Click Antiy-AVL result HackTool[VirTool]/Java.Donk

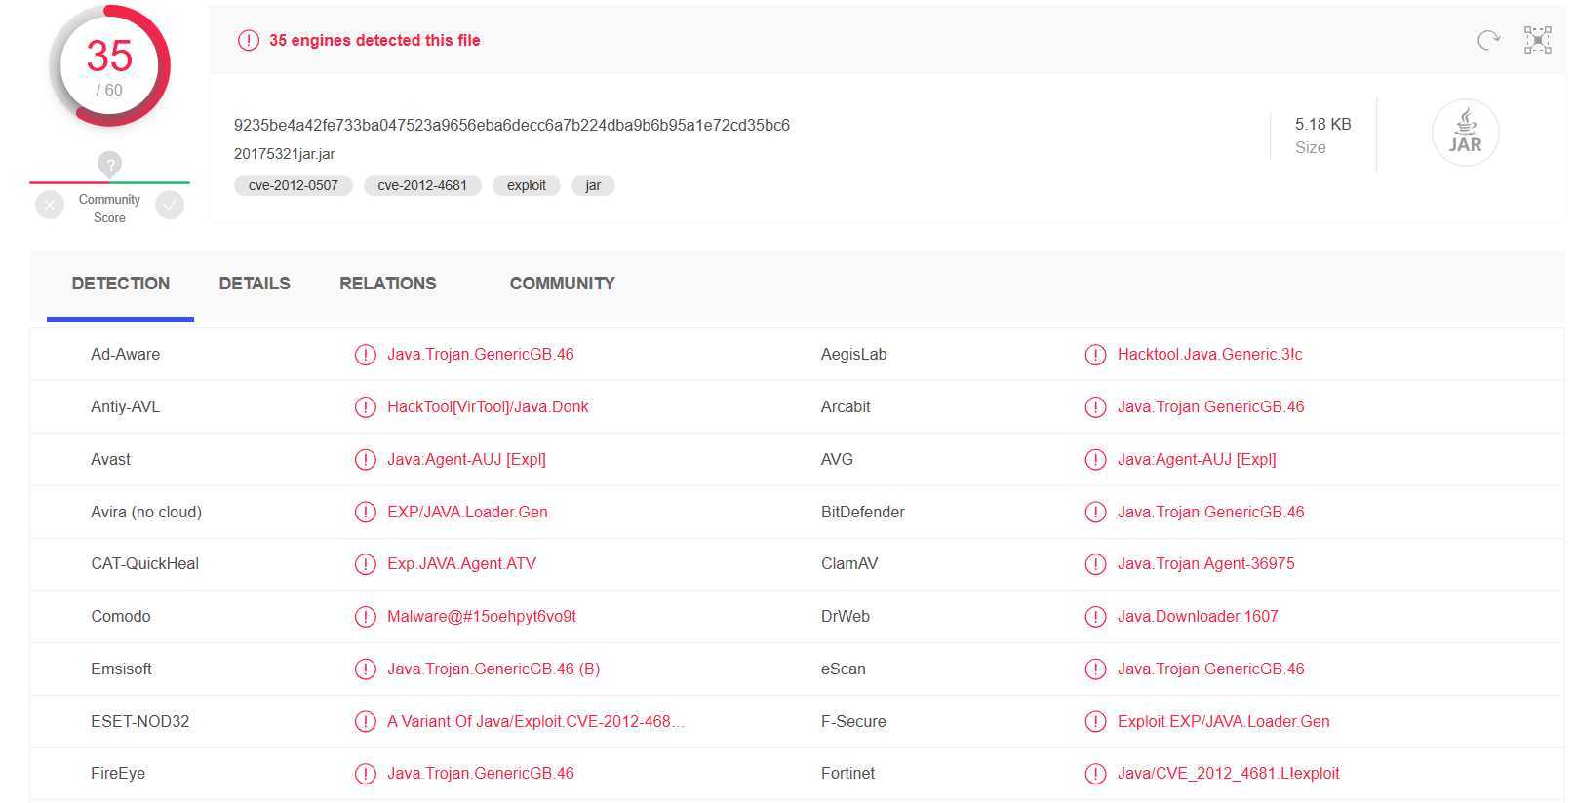click(488, 407)
